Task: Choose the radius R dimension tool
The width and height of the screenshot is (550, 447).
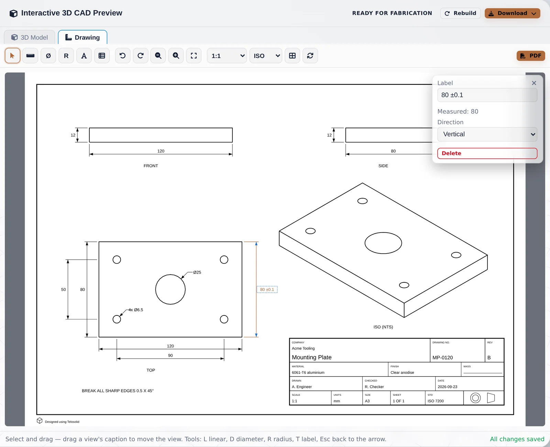Action: 66,56
